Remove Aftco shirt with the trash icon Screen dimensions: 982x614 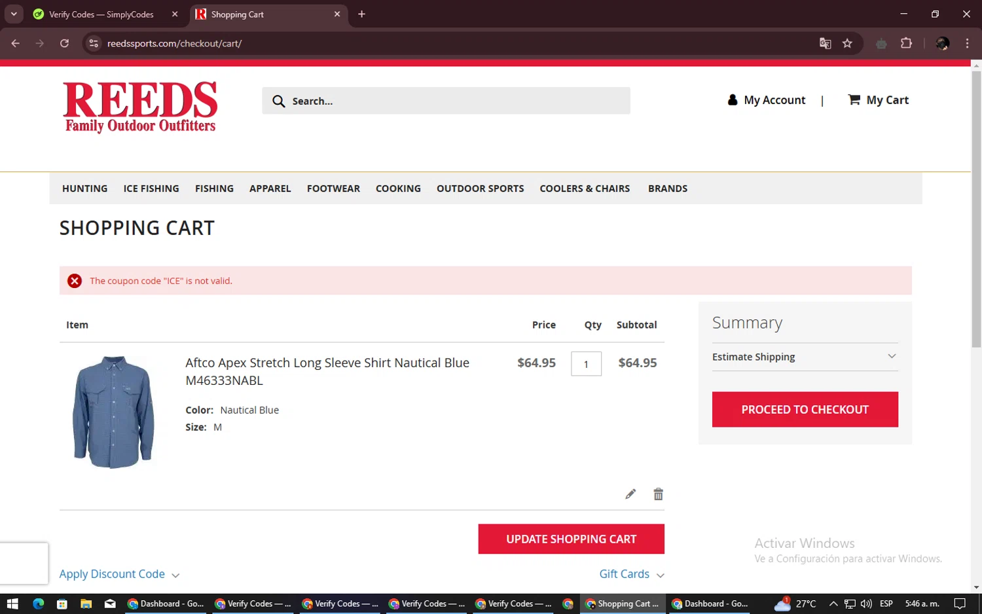point(659,494)
